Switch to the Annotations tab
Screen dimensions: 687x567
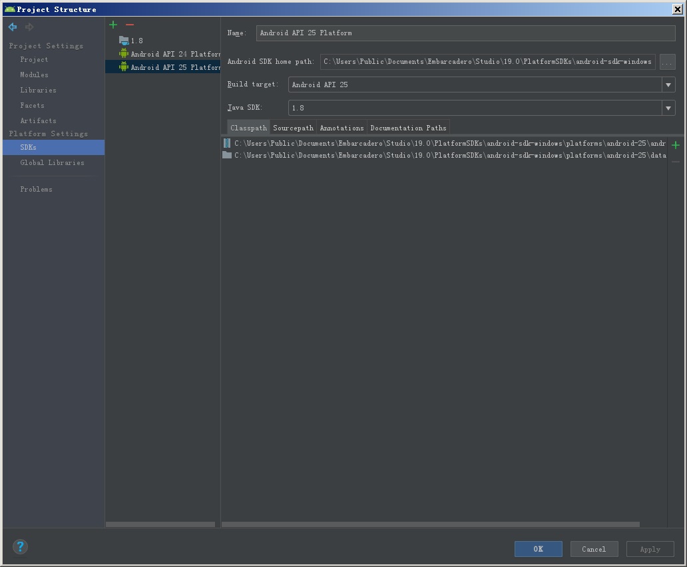tap(342, 128)
